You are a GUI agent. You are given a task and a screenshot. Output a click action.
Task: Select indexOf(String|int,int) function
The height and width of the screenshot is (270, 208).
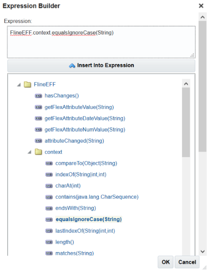coord(81,175)
